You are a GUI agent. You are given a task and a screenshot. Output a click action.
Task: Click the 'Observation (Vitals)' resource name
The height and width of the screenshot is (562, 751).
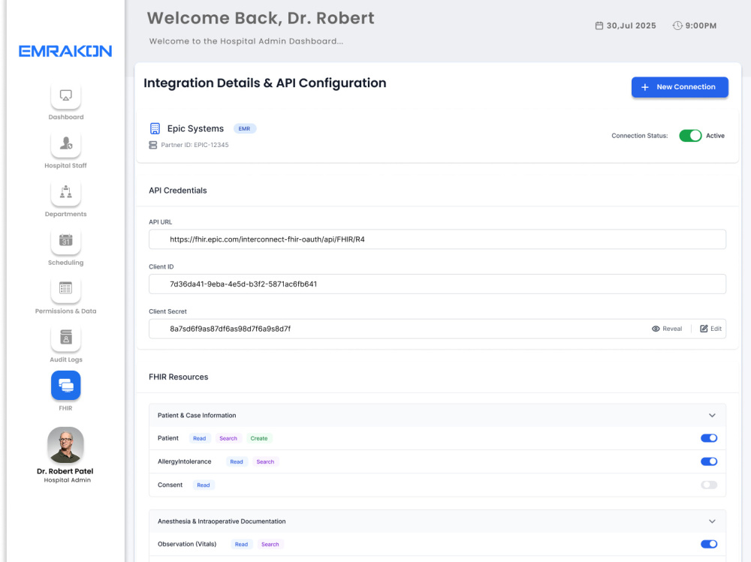point(187,544)
